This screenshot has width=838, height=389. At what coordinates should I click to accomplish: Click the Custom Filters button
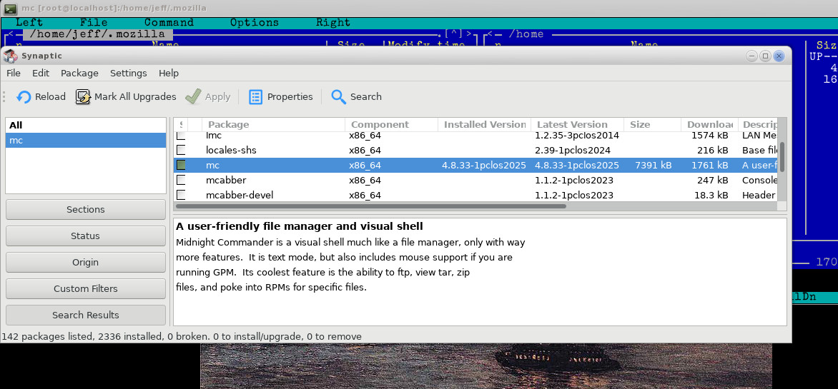point(86,288)
